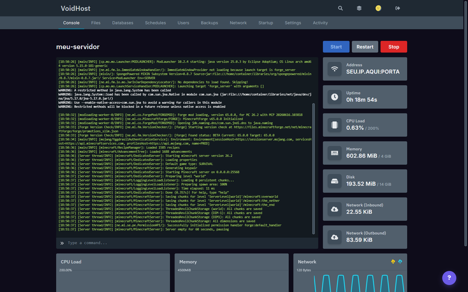Viewport: 468px width, 292px height.
Task: Open the Backups tab
Action: [x=209, y=23]
